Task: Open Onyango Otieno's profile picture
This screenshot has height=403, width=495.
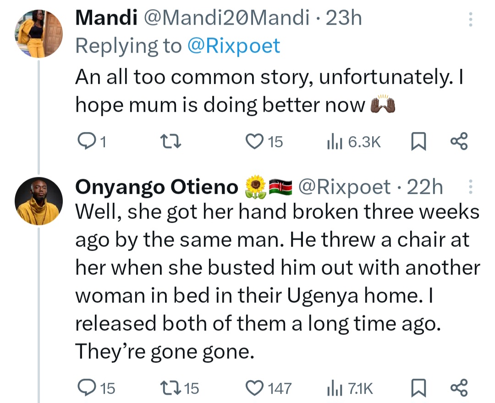Action: (38, 199)
